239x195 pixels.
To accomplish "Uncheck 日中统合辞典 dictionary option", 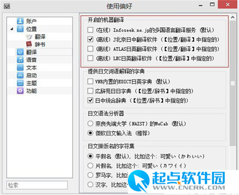I will [x=90, y=100].
